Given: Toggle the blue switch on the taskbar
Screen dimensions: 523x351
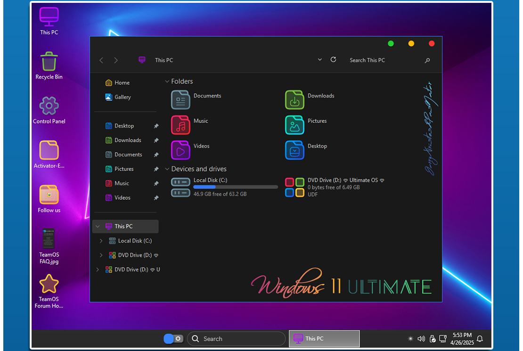Looking at the screenshot, I should 173,339.
